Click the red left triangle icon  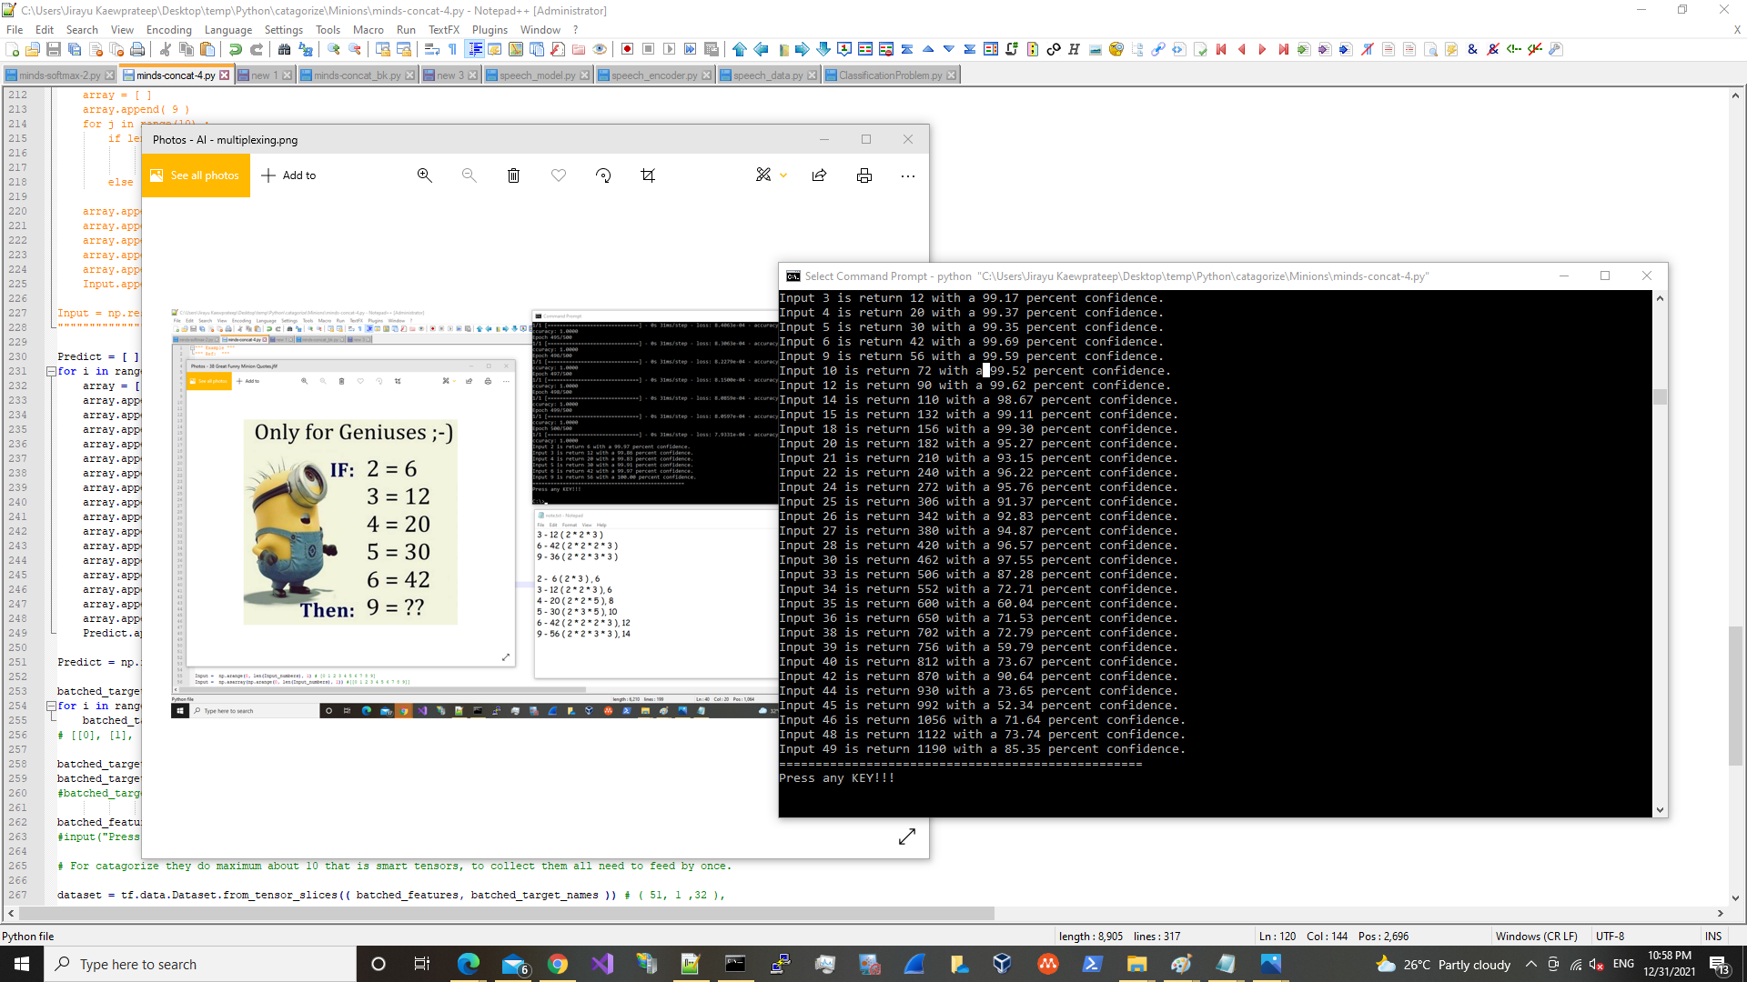click(1242, 49)
